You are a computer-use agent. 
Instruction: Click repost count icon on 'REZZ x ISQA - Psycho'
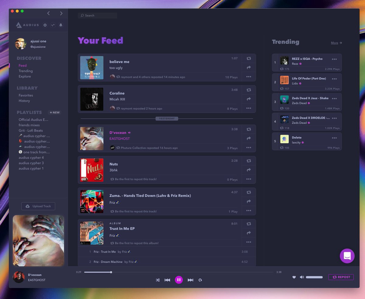[x=282, y=69]
